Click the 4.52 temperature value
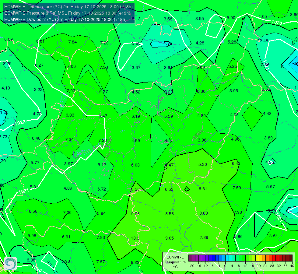 coord(136,92)
